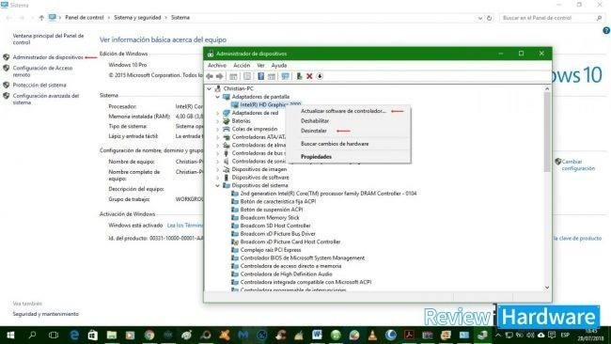Click taskbar search magnifier icon
Image resolution: width=611 pixels, height=344 pixels.
click(x=32, y=335)
